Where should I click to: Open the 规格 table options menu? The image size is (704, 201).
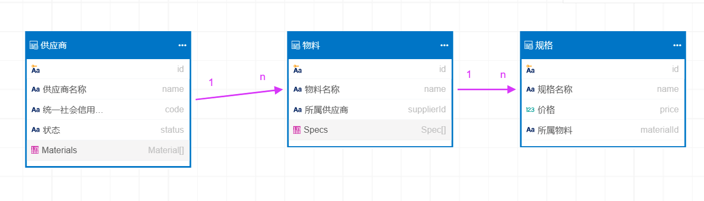(x=677, y=46)
